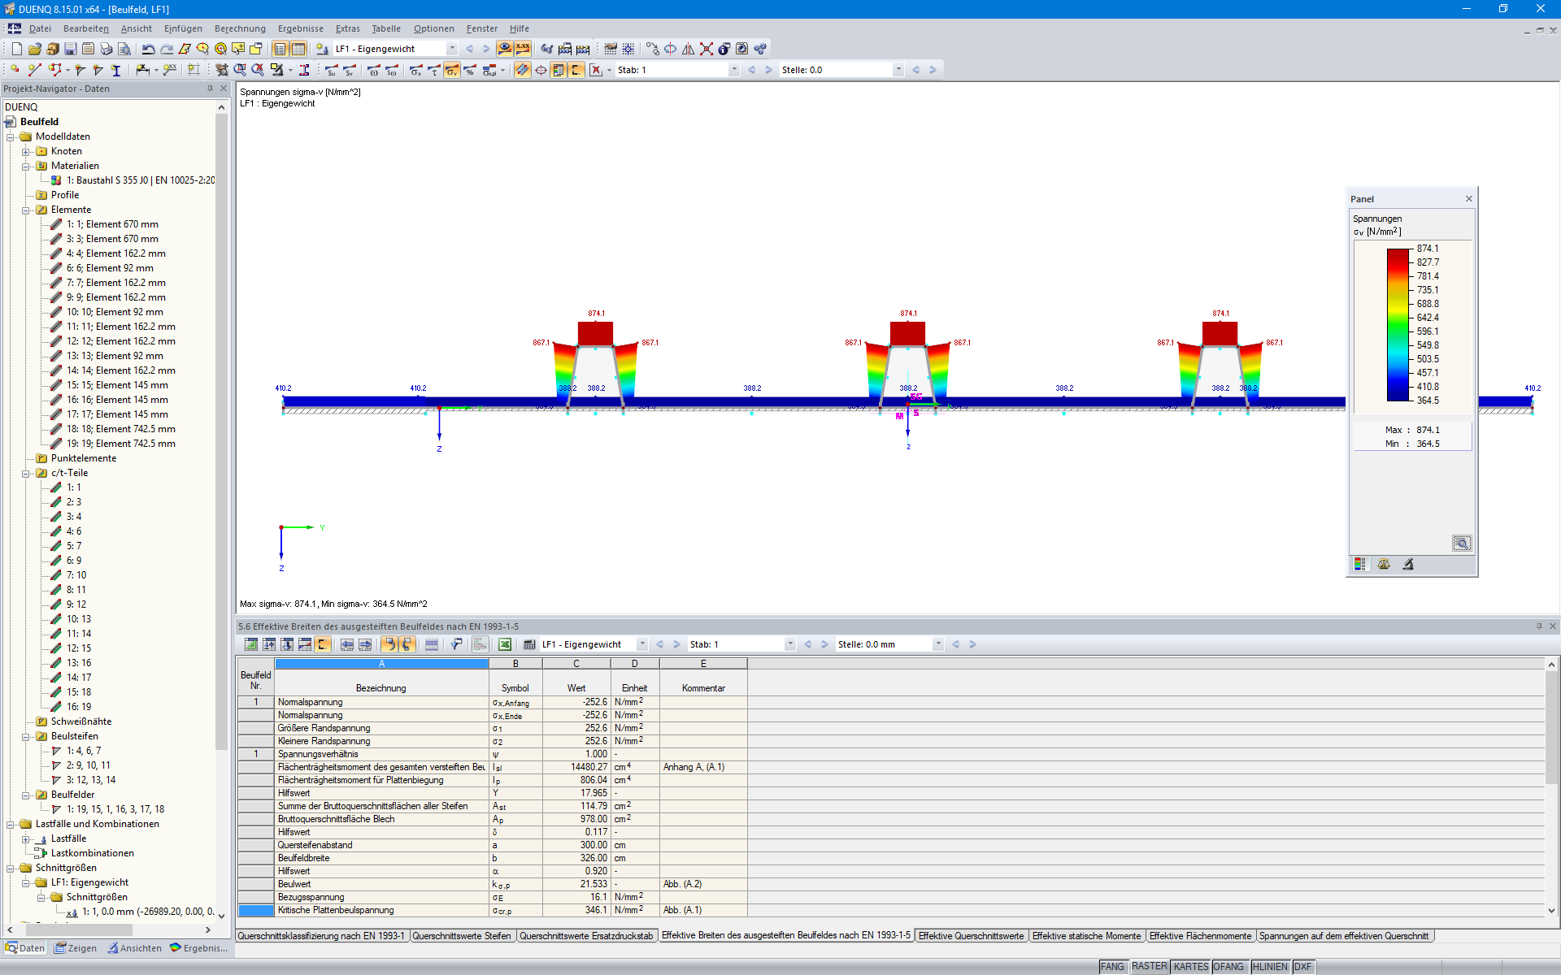Toggle FANG snap mode in the status bar
Screen dimensions: 1561x975
click(x=1111, y=966)
